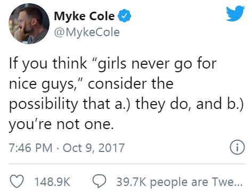The width and height of the screenshot is (252, 195).
Task: View the 148.9K likes count
Action: coord(53,182)
